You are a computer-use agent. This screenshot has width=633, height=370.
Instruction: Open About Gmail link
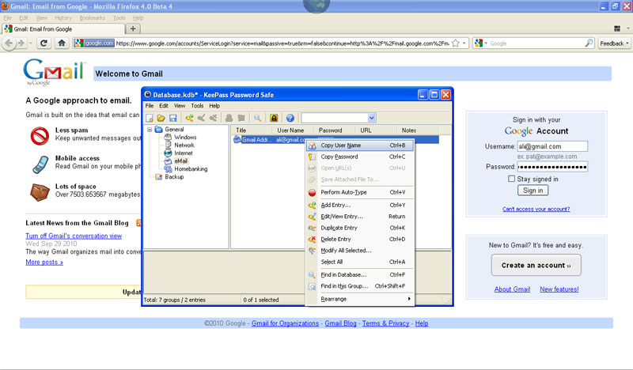(x=512, y=289)
